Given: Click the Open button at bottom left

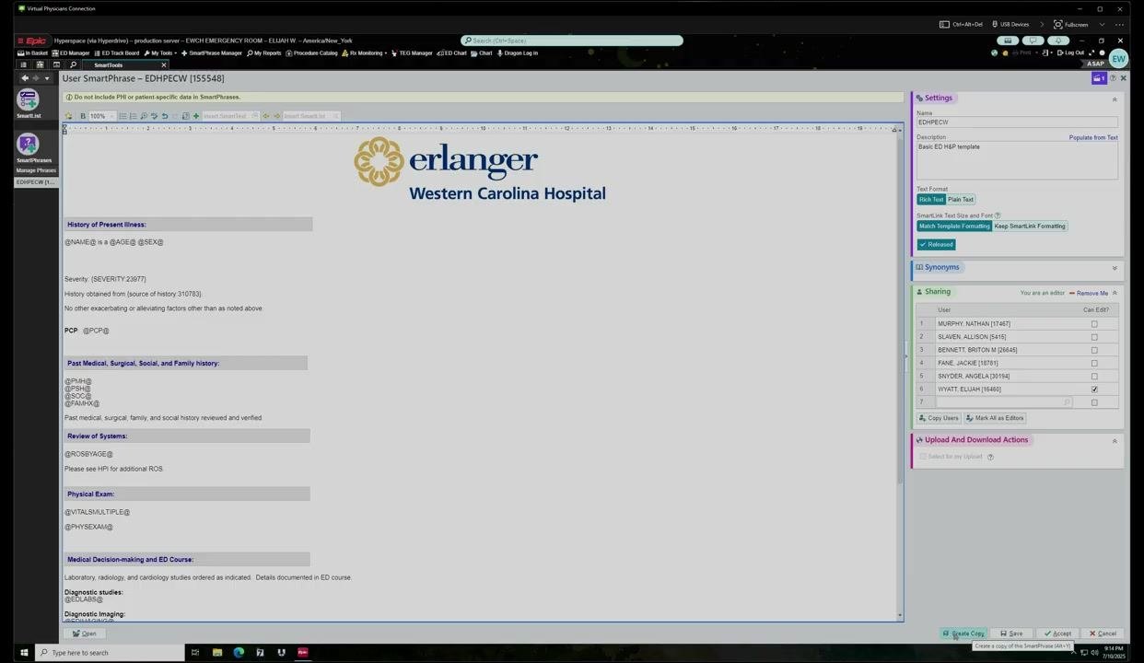Looking at the screenshot, I should point(85,634).
